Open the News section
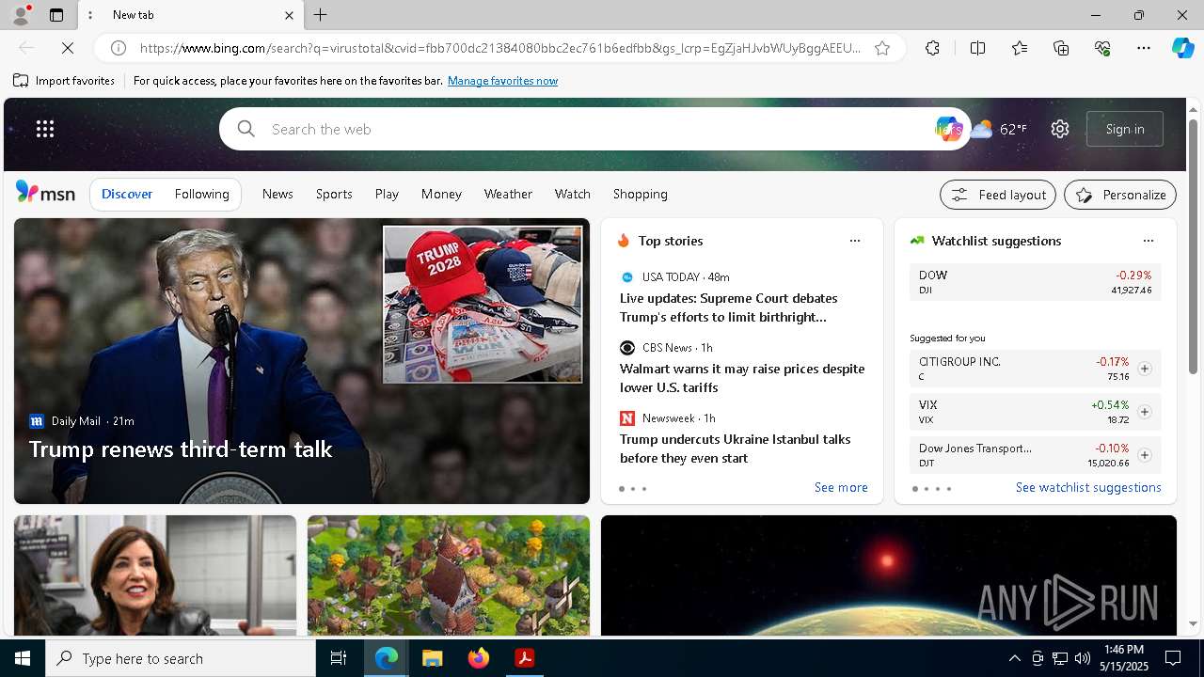Viewport: 1204px width, 677px height. coord(277,194)
